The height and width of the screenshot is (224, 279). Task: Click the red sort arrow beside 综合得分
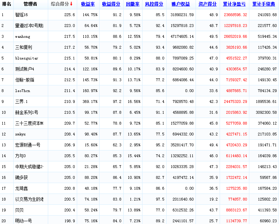click(71, 4)
